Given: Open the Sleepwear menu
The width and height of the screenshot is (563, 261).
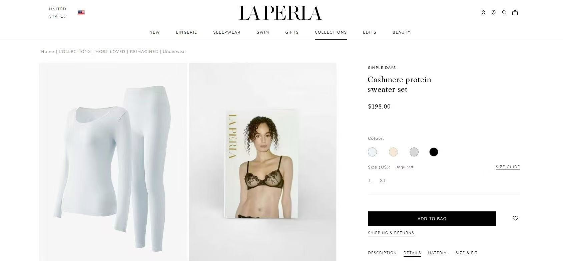Looking at the screenshot, I should [227, 32].
